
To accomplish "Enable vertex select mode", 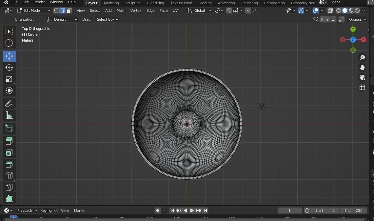I will click(56, 10).
